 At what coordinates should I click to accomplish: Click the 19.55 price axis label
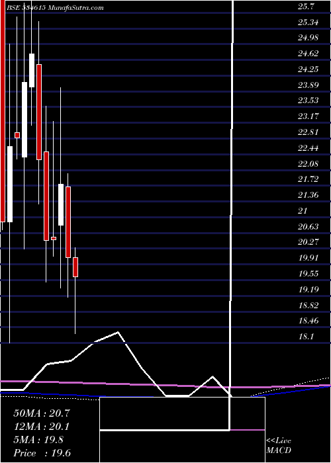(308, 274)
